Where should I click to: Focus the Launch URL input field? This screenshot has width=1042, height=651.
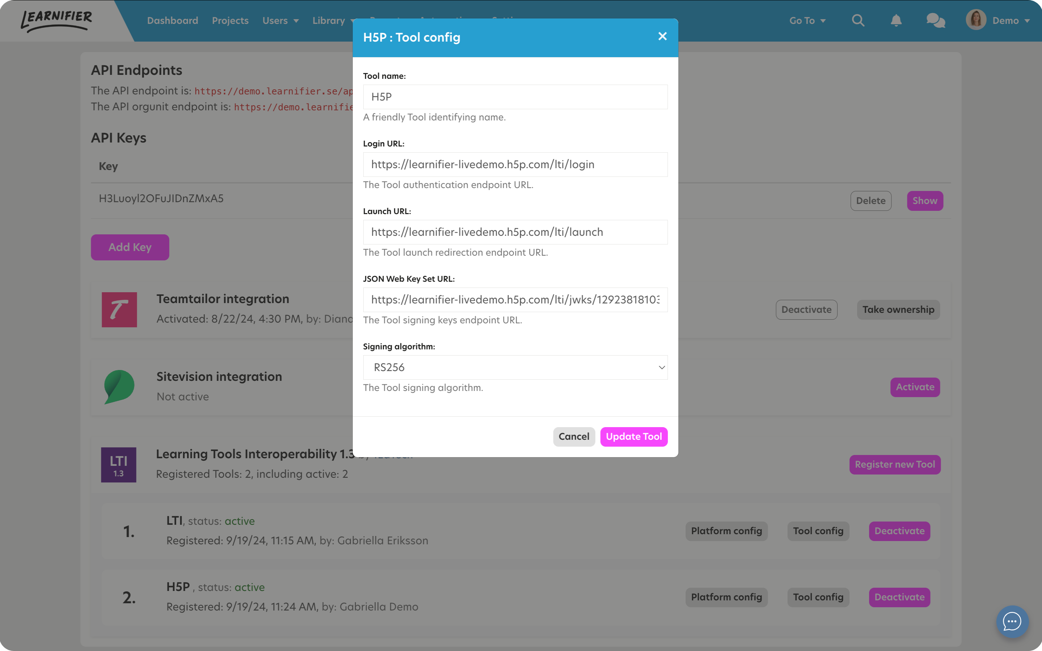click(515, 232)
